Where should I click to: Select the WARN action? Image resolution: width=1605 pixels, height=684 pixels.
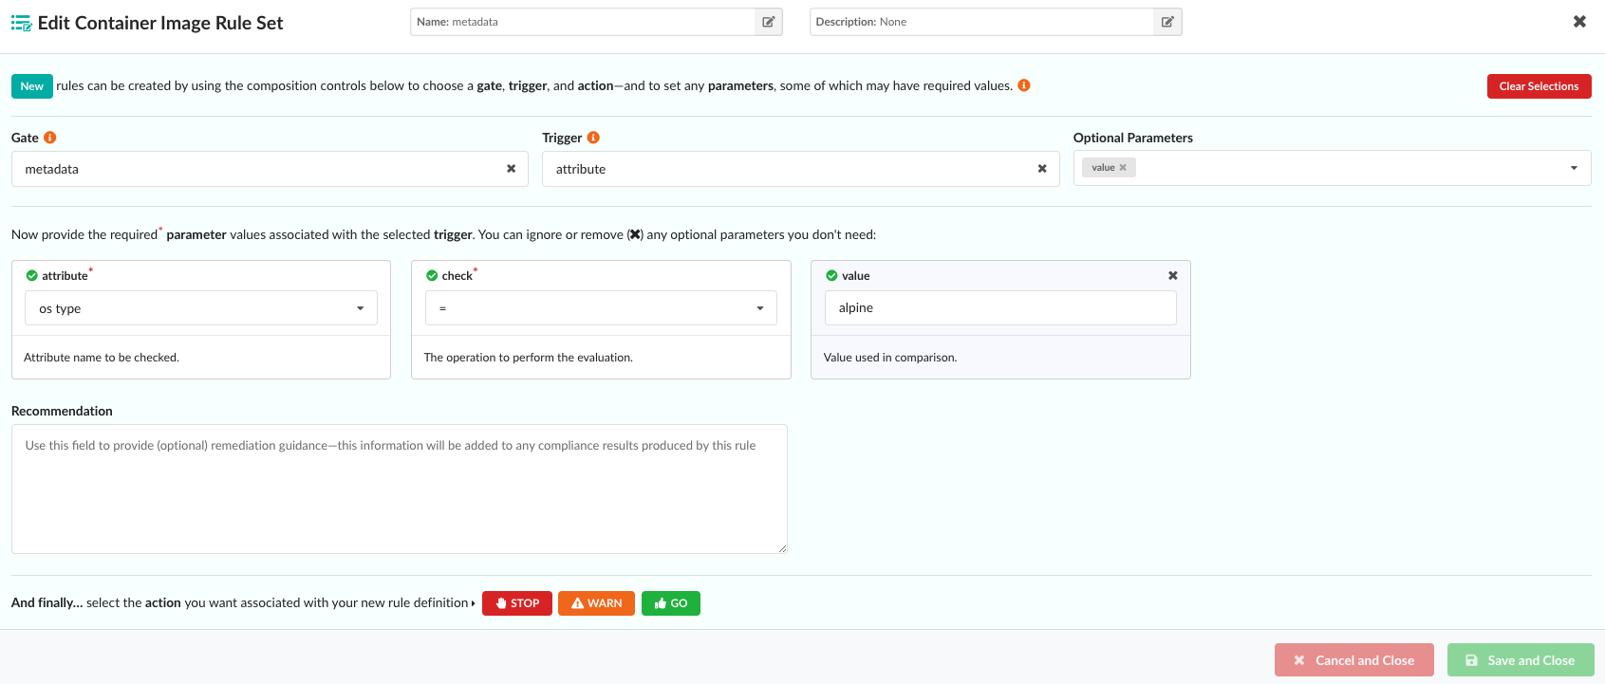(596, 603)
